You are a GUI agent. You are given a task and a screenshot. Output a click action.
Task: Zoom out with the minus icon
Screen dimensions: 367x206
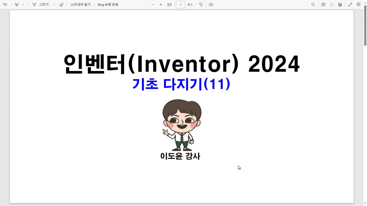(153, 5)
